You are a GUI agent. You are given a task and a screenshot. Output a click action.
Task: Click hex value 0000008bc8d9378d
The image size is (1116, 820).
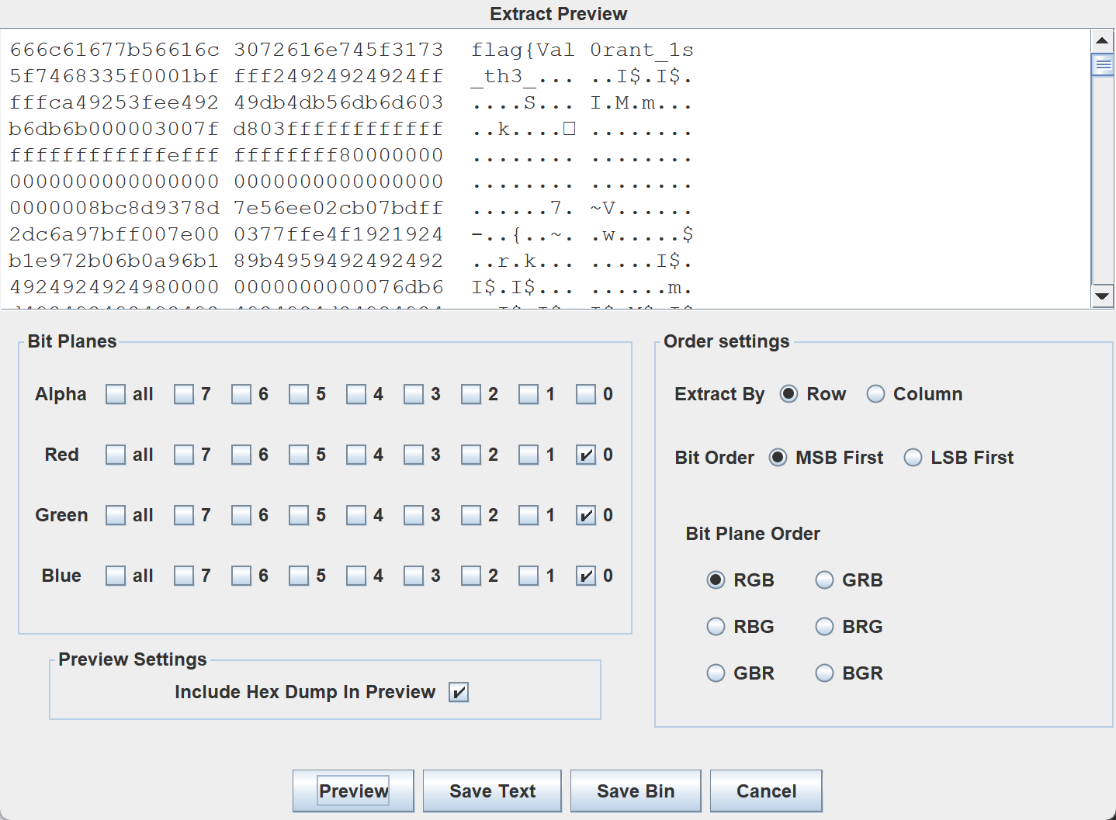114,208
